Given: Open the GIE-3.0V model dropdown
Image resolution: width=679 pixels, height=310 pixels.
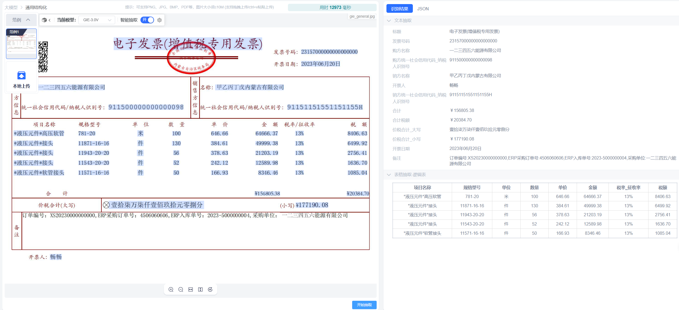Looking at the screenshot, I should pos(97,20).
